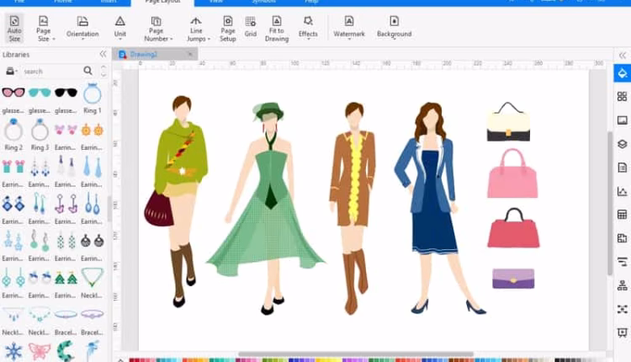Image resolution: width=631 pixels, height=362 pixels.
Task: Select the pink butterfly shape
Action: (40, 351)
